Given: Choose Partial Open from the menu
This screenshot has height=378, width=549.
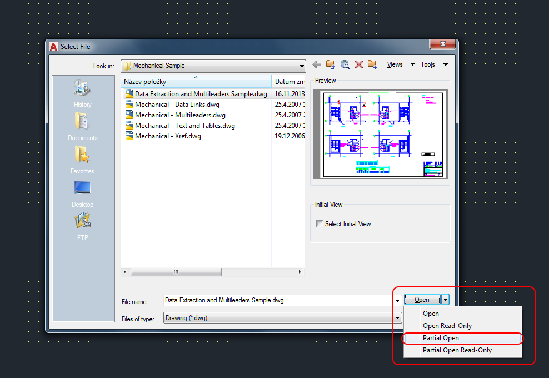Looking at the screenshot, I should click(441, 338).
